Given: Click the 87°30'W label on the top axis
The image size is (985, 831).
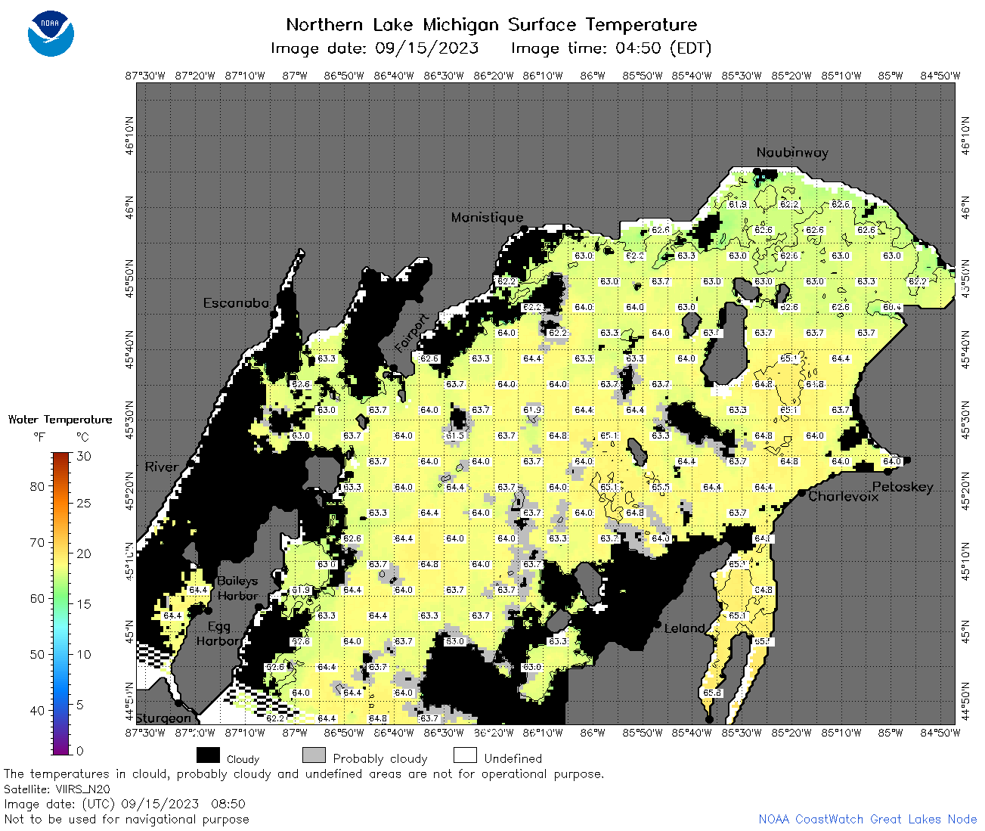Looking at the screenshot, I should [144, 76].
